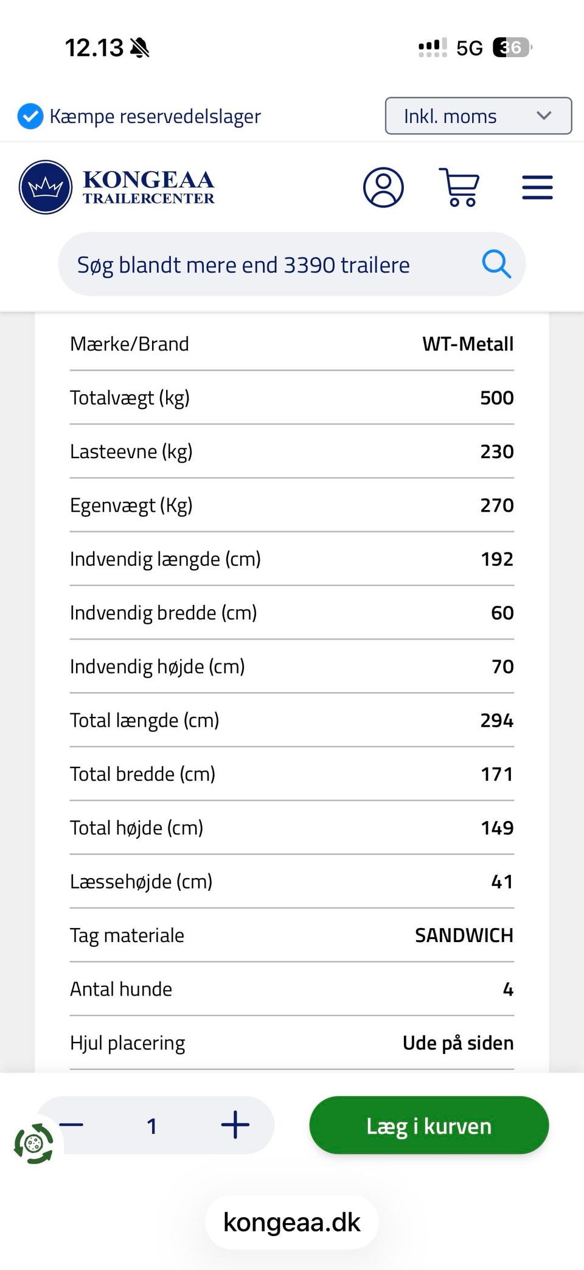Tap the Kæmpe reservedelslager text
The width and height of the screenshot is (584, 1270).
155,116
